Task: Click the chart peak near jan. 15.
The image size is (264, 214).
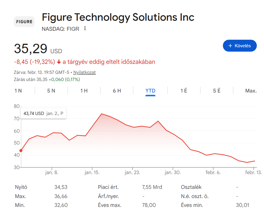Action: (102, 114)
